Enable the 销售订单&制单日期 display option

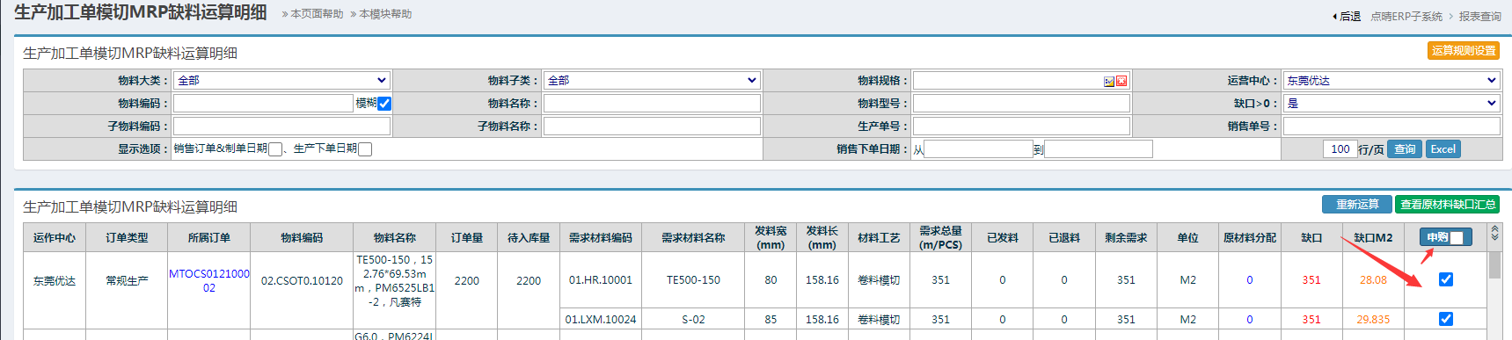(x=275, y=149)
